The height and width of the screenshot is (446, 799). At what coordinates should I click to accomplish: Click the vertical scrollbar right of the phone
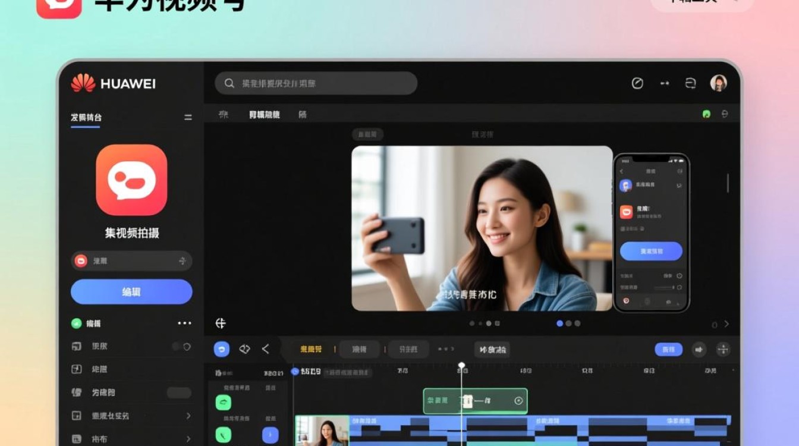click(728, 183)
